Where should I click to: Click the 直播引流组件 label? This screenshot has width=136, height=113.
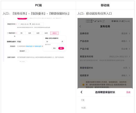coord(11,57)
